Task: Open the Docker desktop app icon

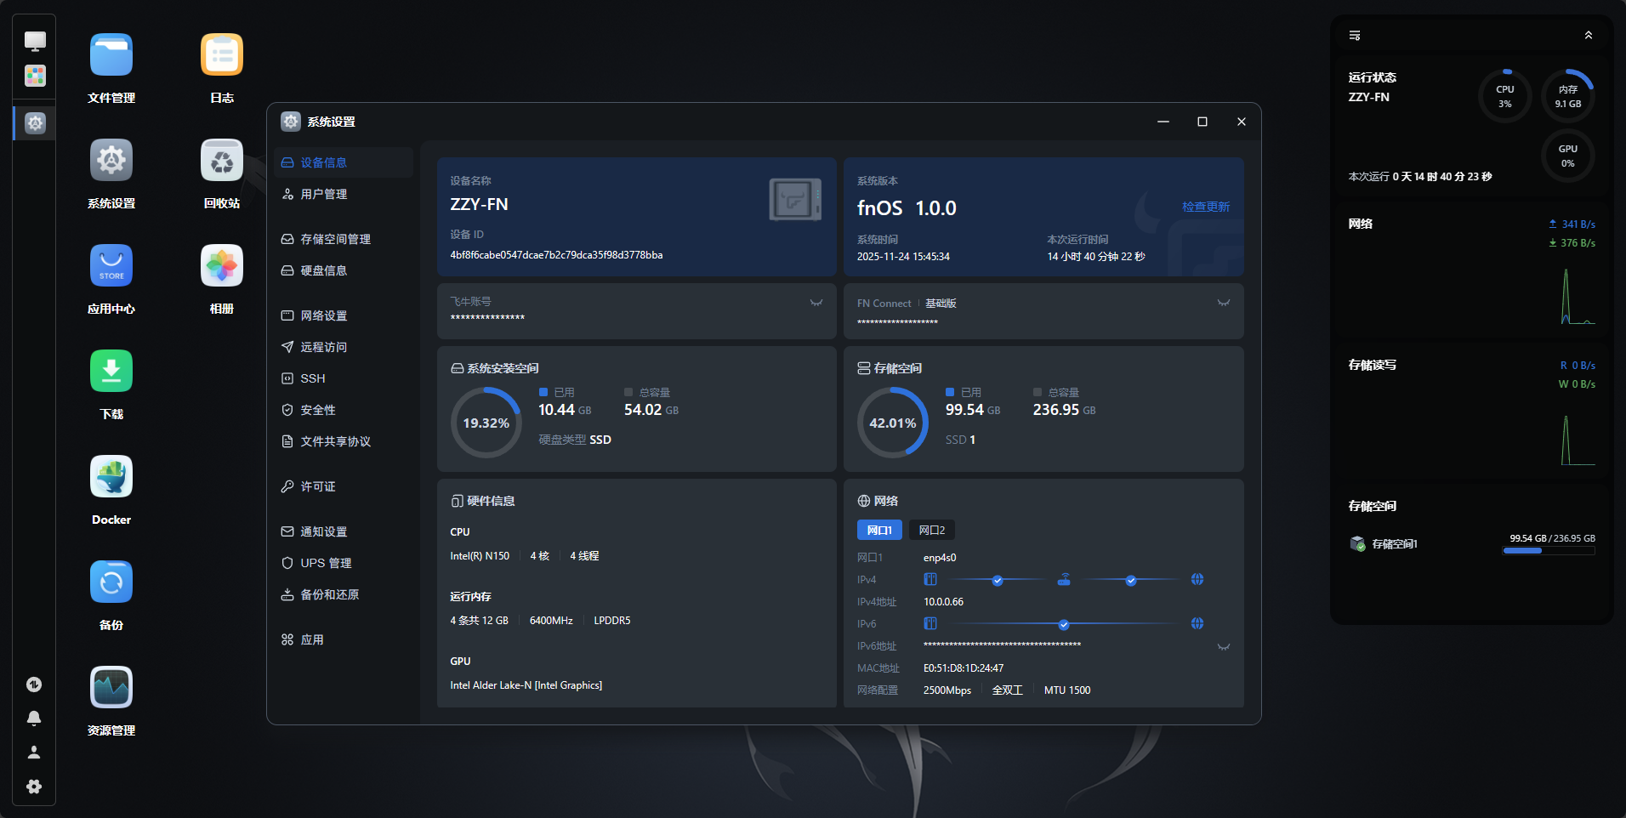Action: 111,477
